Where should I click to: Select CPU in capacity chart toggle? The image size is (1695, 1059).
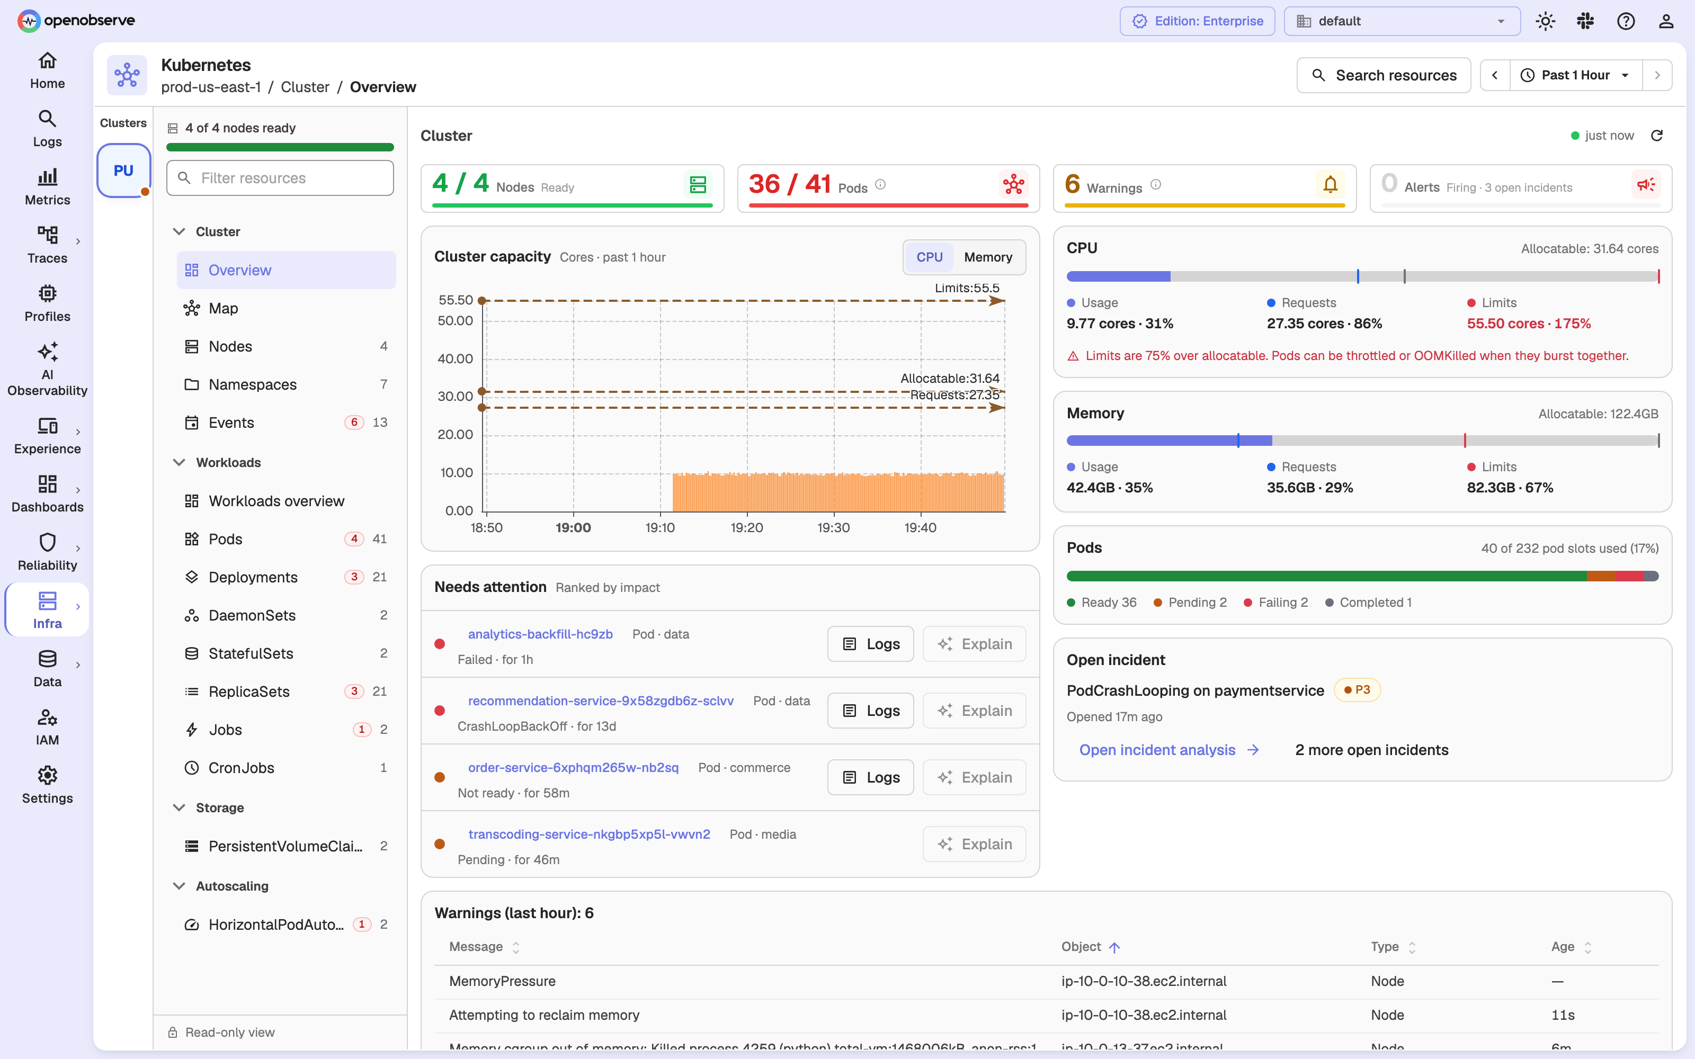930,257
